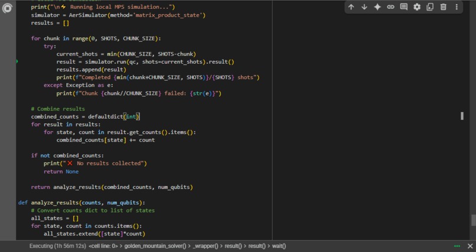Open the cell editor settings gear

coord(417,7)
